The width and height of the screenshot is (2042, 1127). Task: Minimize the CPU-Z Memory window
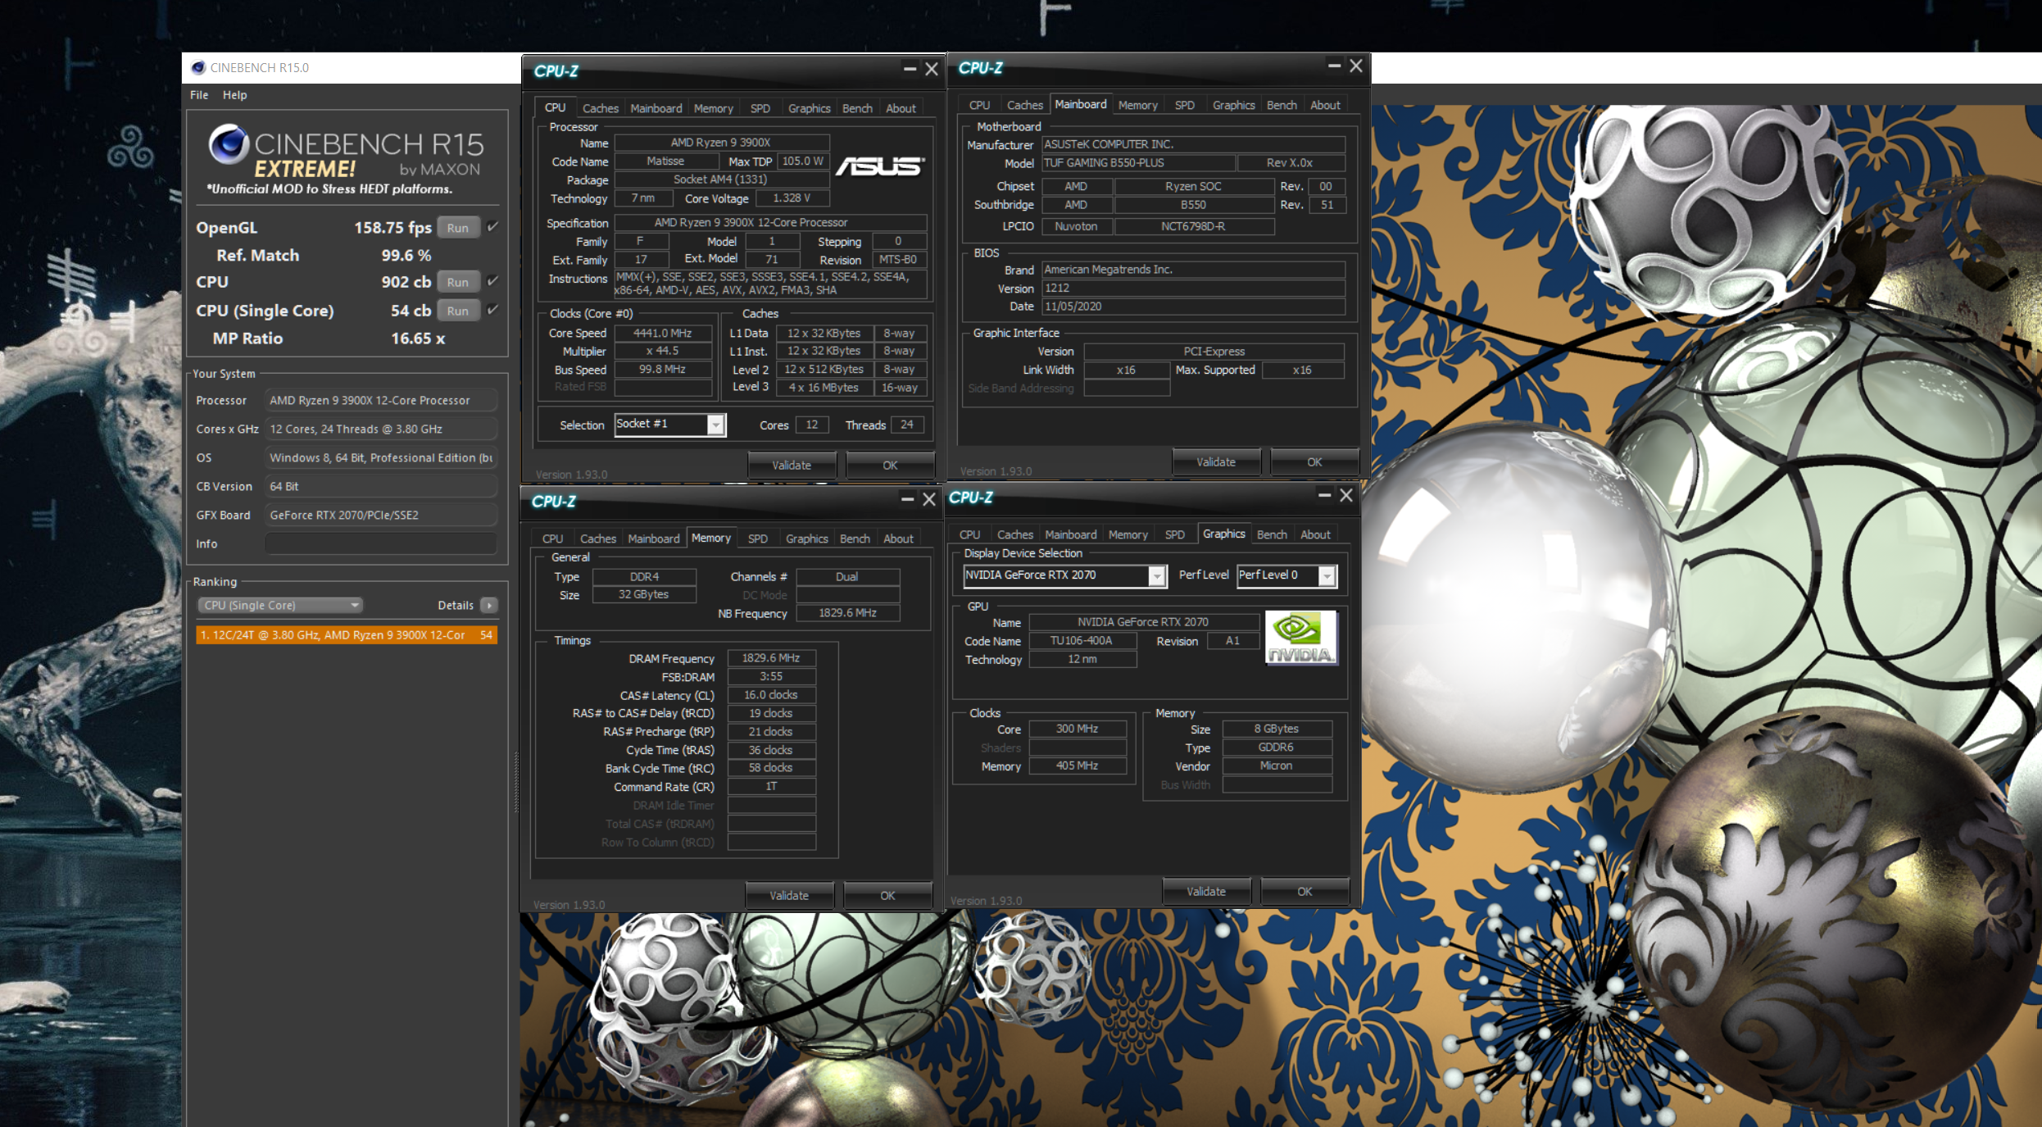[x=907, y=499]
